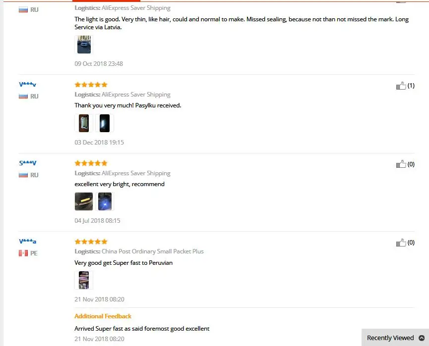The width and height of the screenshot is (429, 346).
Task: Open reviewer V***a's profile link
Action: point(27,241)
